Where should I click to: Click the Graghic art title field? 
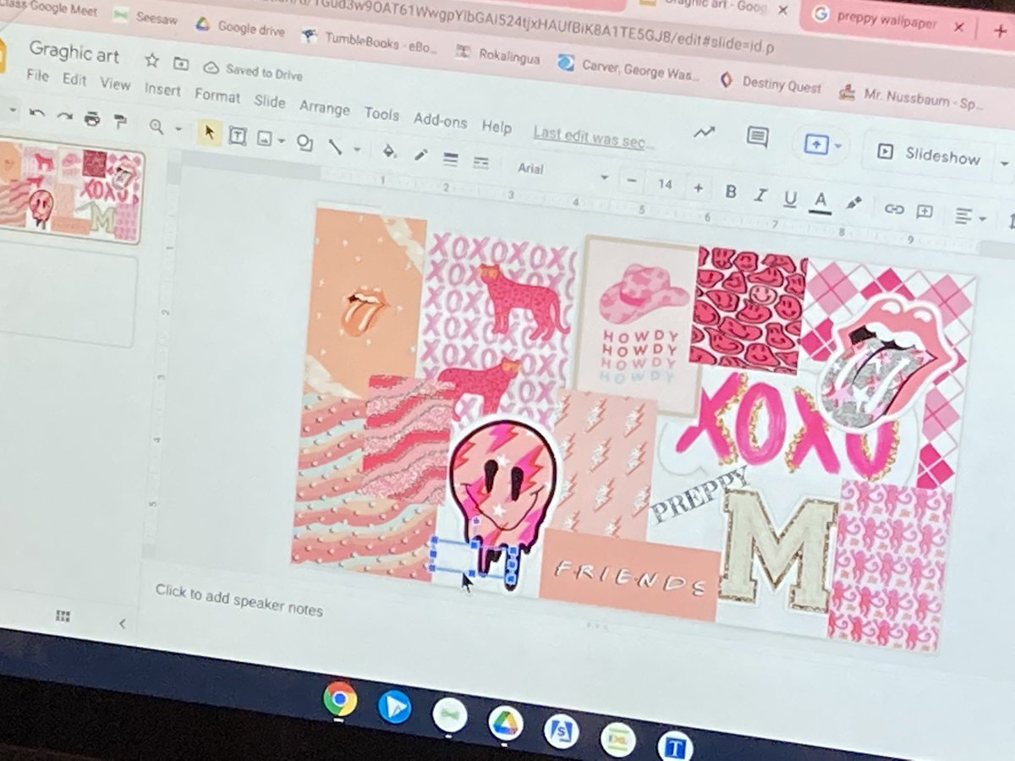coord(74,52)
